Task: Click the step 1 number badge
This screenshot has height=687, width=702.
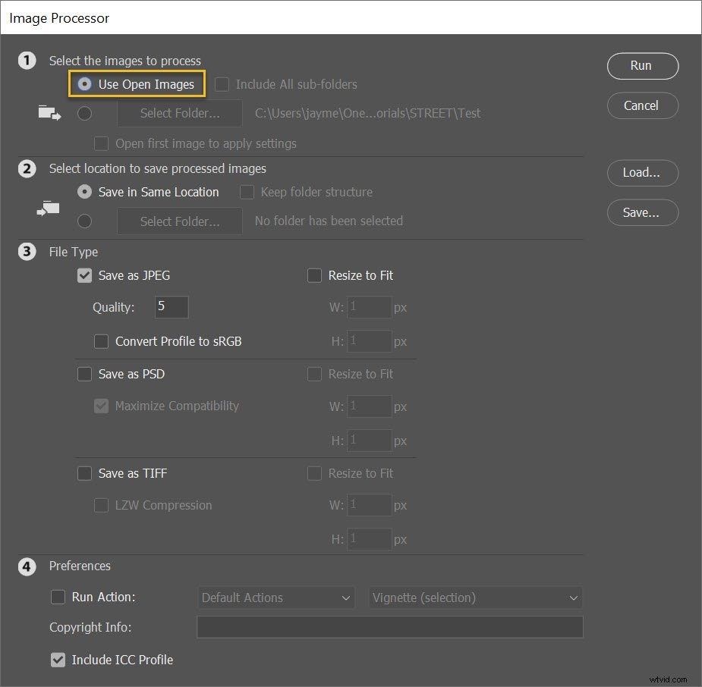Action: coord(27,61)
